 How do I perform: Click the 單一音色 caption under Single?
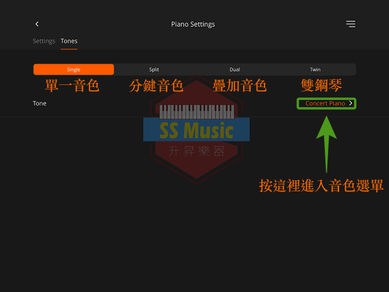[72, 86]
